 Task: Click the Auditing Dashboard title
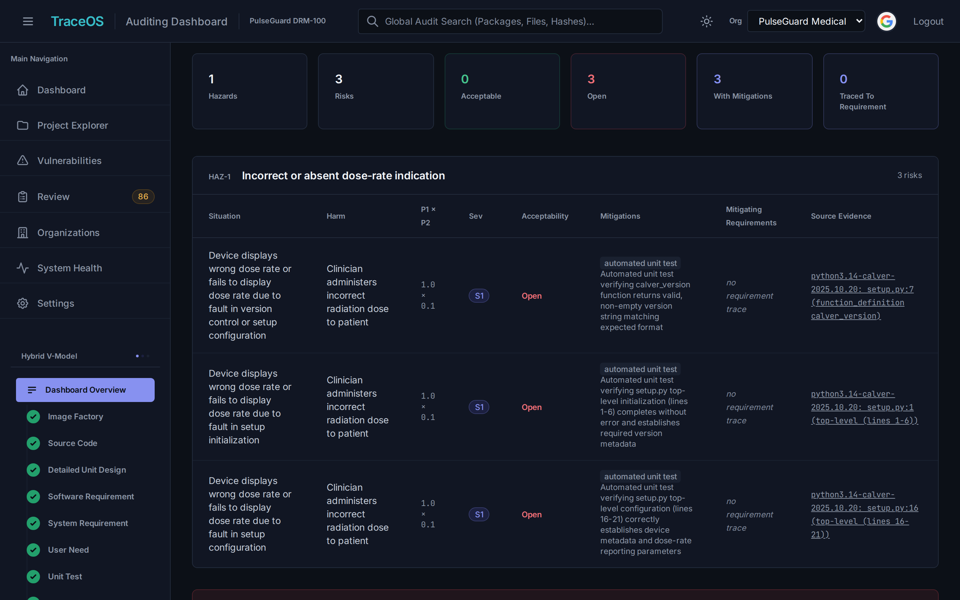(177, 21)
